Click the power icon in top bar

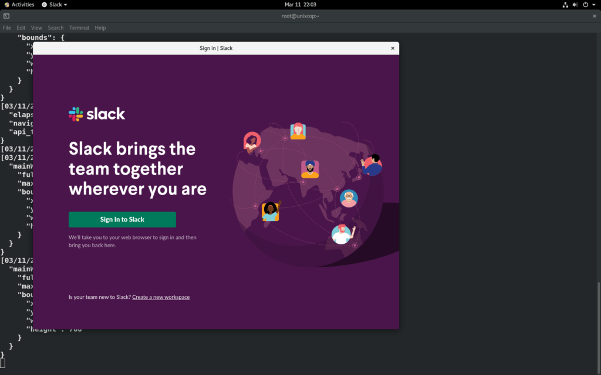(x=585, y=5)
